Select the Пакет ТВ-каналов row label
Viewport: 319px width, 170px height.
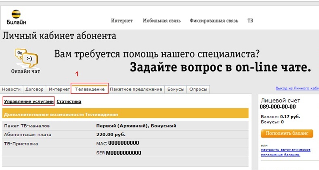point(27,126)
